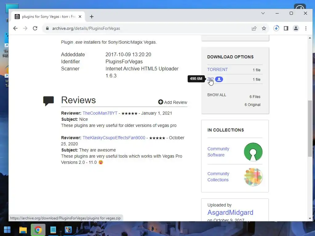Screen dimensions: 315x236
Task: Click the blue ZIP download cloud icon
Action: coord(219,79)
